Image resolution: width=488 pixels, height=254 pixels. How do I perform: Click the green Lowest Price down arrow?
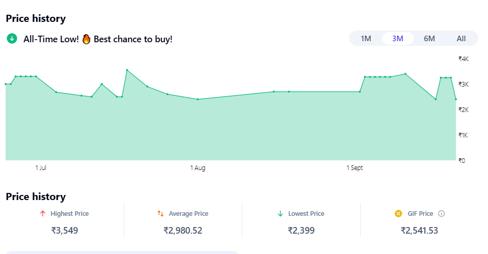pos(280,214)
